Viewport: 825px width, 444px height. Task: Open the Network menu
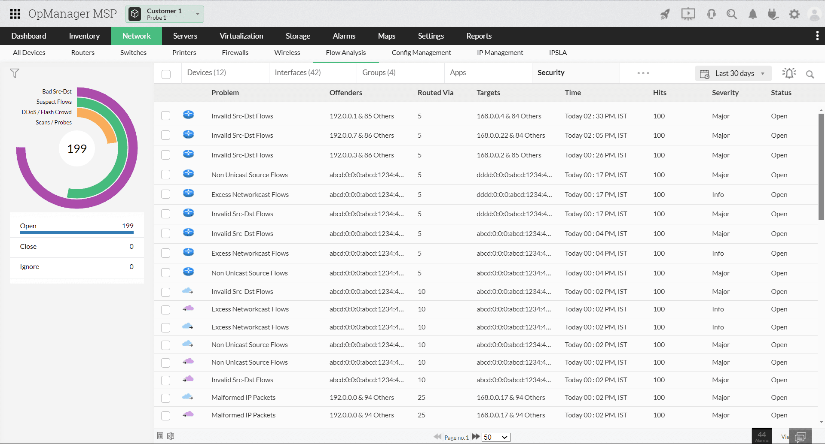137,36
